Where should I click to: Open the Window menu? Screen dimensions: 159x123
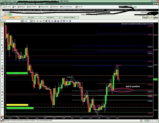[x=39, y=4]
